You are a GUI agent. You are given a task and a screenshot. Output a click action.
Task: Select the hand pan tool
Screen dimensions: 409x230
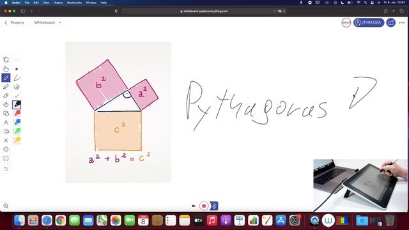[x=6, y=69]
